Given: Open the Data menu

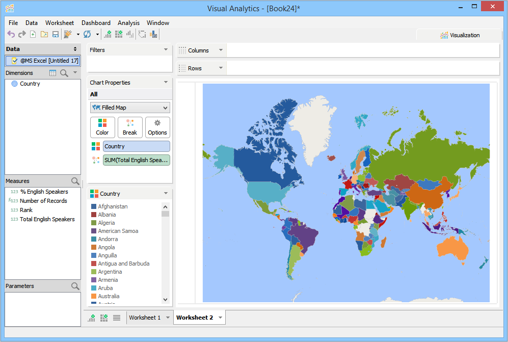Looking at the screenshot, I should [x=32, y=23].
